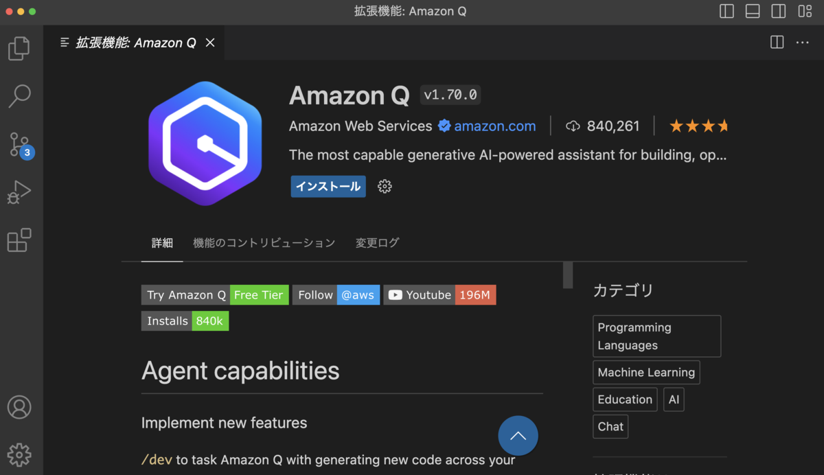This screenshot has height=475, width=824.
Task: Open the amazon.com publisher link
Action: point(493,126)
